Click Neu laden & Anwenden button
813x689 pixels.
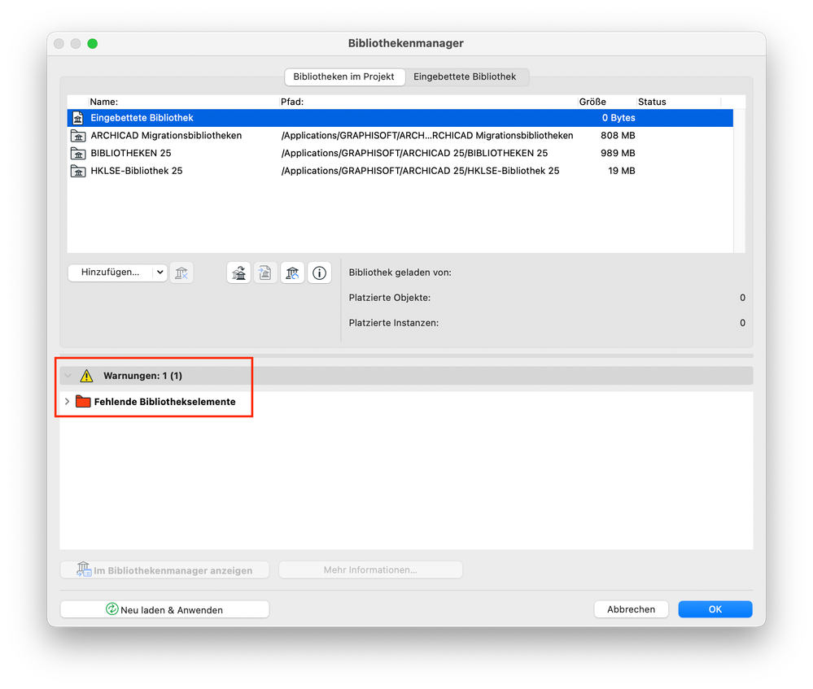point(164,609)
